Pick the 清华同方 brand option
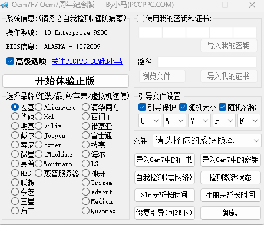The width and height of the screenshot is (264, 225). click(x=85, y=107)
